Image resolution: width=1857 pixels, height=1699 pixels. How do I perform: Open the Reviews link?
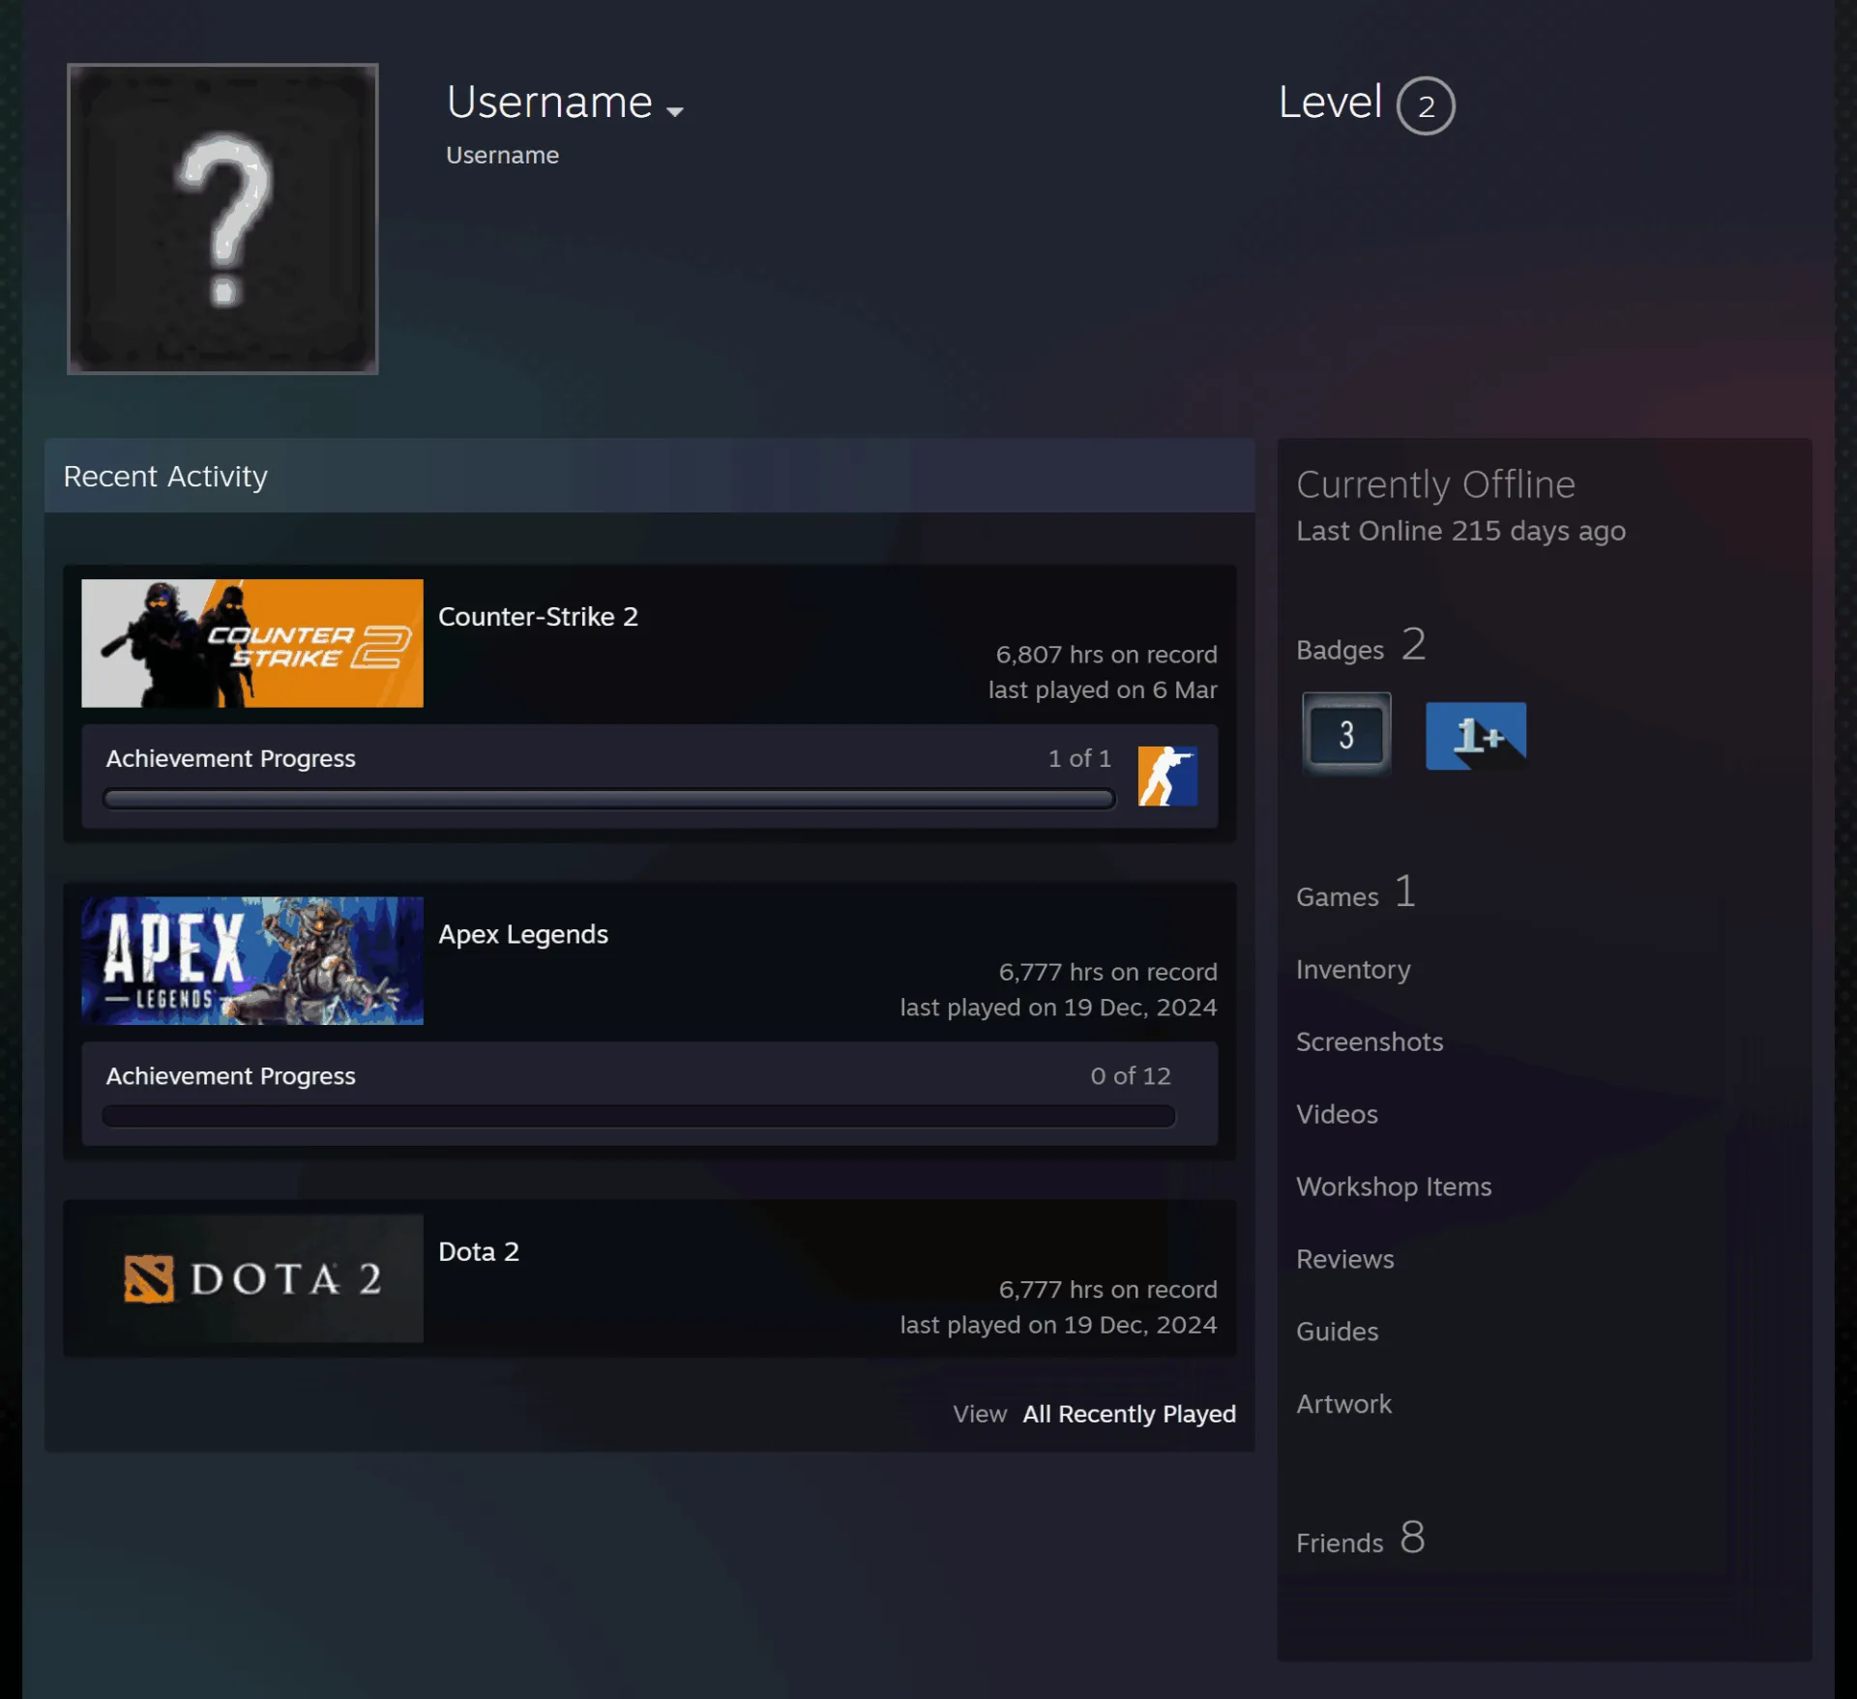click(x=1345, y=1259)
